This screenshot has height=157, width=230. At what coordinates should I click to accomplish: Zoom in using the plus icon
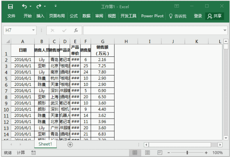(x=206, y=153)
